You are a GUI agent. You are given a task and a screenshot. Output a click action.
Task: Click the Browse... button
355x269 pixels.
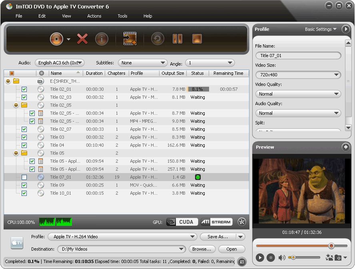click(x=202, y=249)
